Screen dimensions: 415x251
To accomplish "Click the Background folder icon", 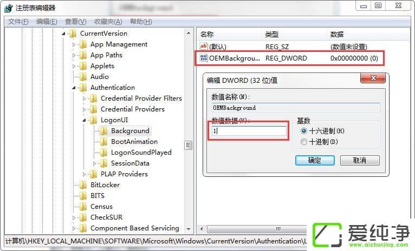I will click(104, 131).
